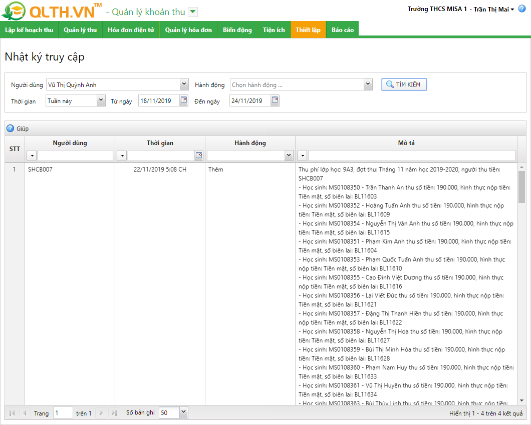Open the Biến động menu
Screen dimensions: 531x425
237,30
